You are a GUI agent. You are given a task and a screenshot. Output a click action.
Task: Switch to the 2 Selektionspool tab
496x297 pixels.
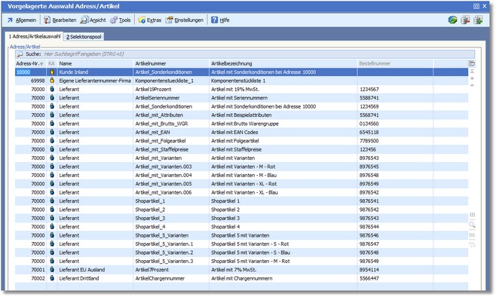point(84,37)
